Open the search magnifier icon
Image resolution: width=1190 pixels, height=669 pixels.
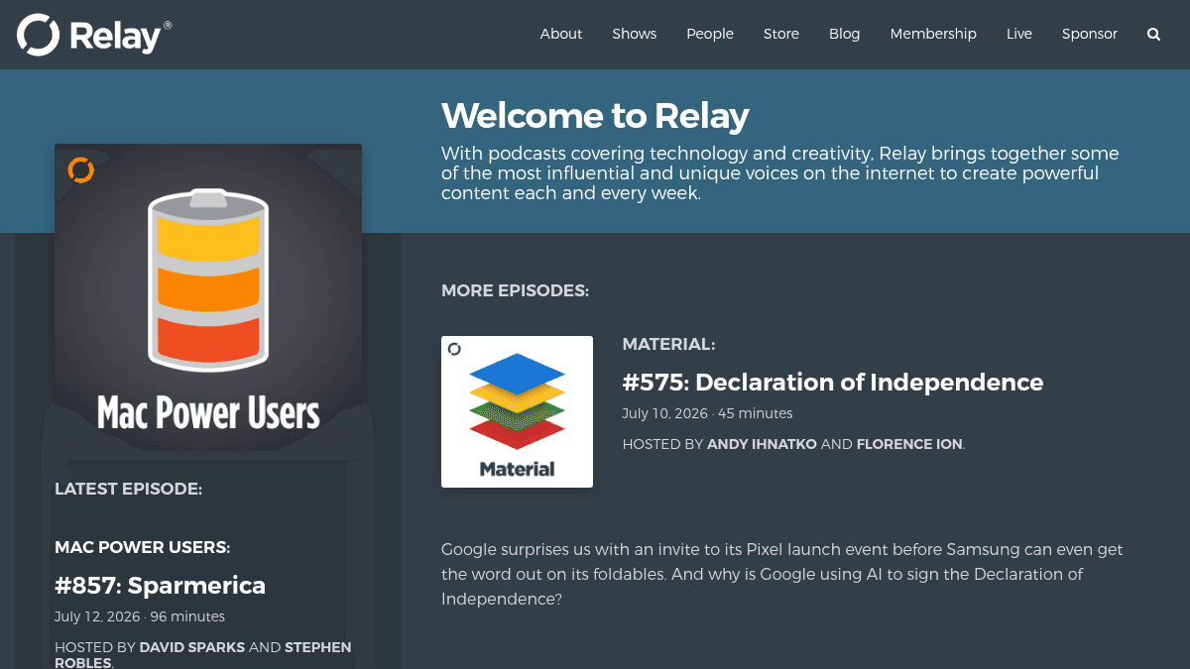click(1153, 34)
